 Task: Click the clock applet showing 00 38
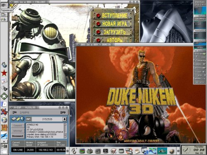194,150
